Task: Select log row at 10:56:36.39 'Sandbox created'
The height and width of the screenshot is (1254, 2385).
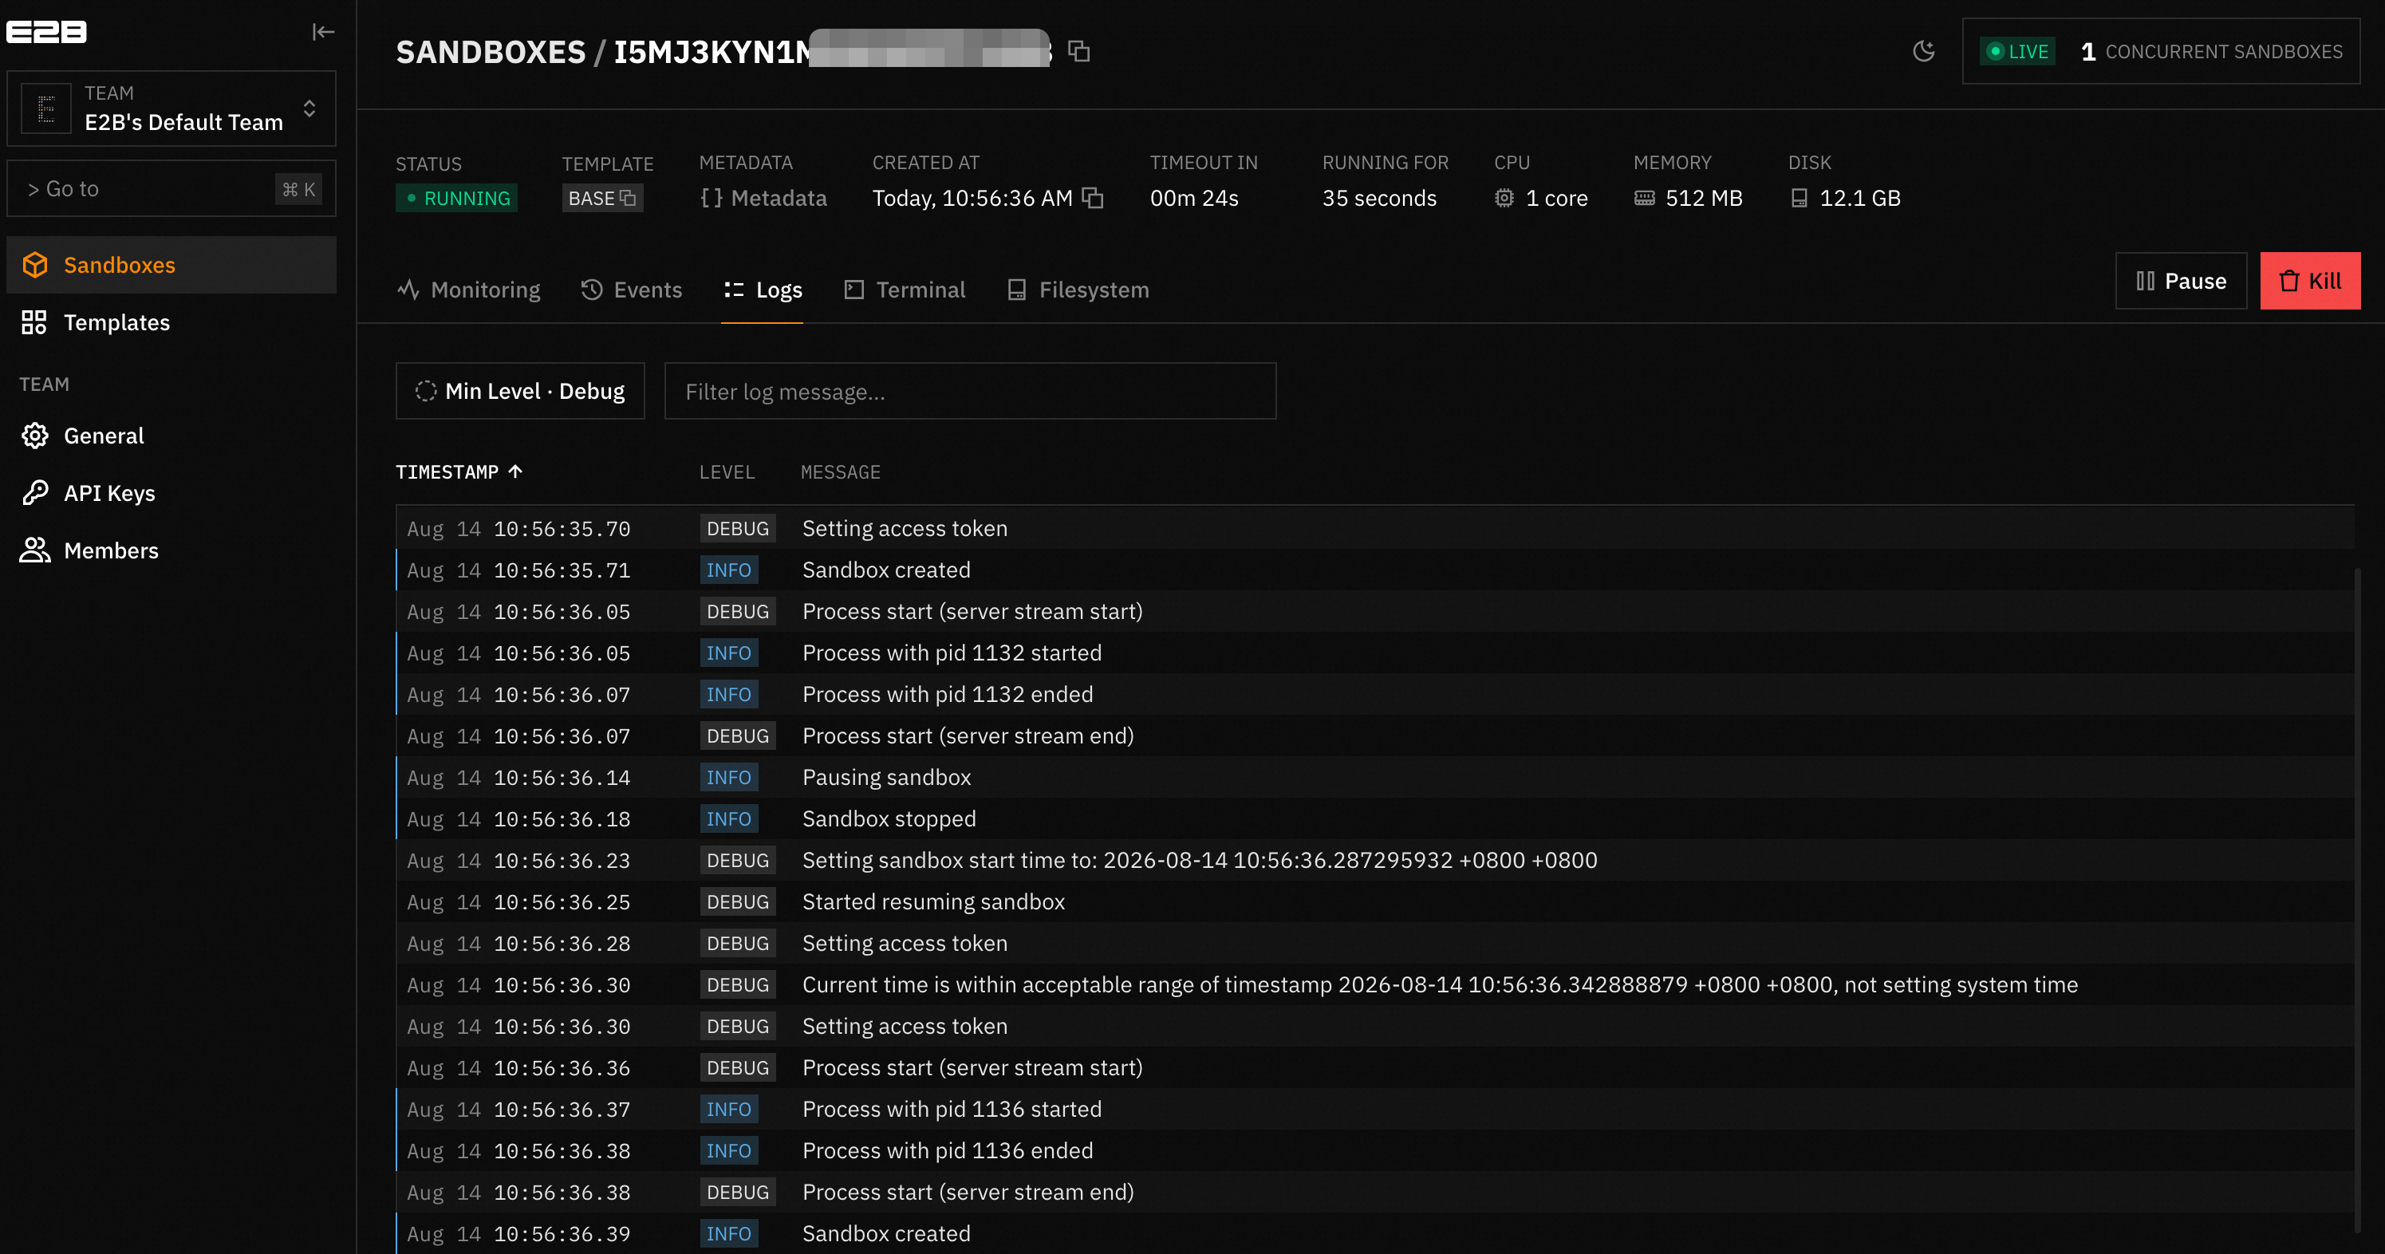Action: coord(1375,1233)
